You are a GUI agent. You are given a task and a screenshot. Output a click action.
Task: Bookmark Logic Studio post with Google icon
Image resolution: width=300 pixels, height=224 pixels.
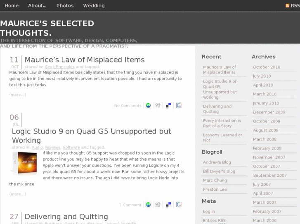pyautogui.click(x=179, y=205)
